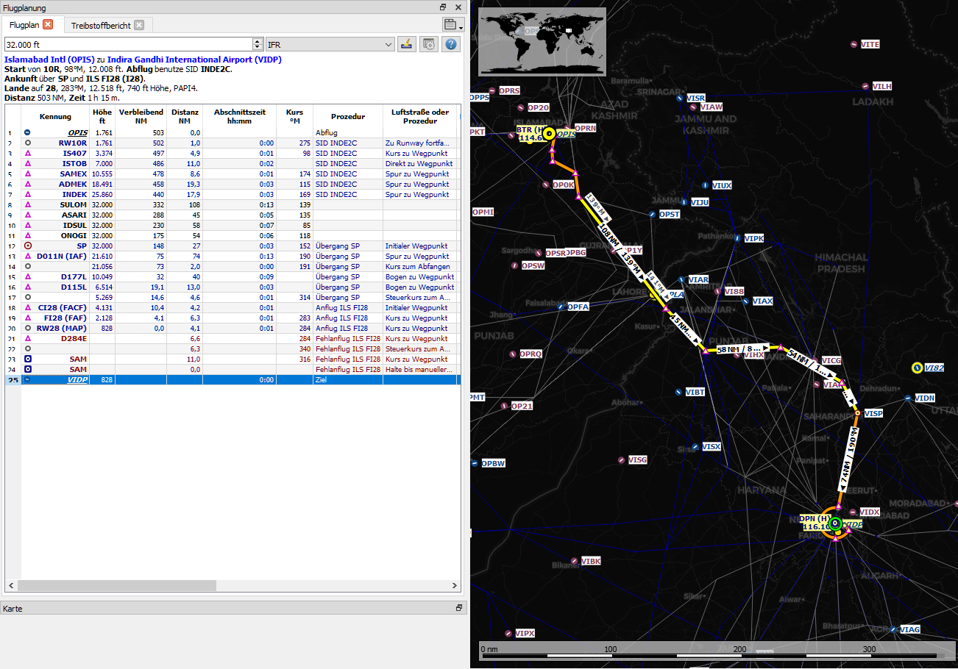Select the OPRQ airport icon on the map
Image resolution: width=958 pixels, height=669 pixels.
[514, 354]
